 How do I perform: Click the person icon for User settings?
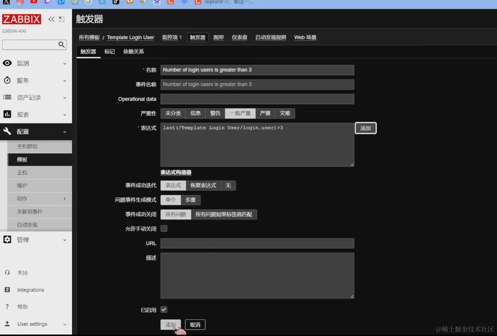click(x=7, y=324)
